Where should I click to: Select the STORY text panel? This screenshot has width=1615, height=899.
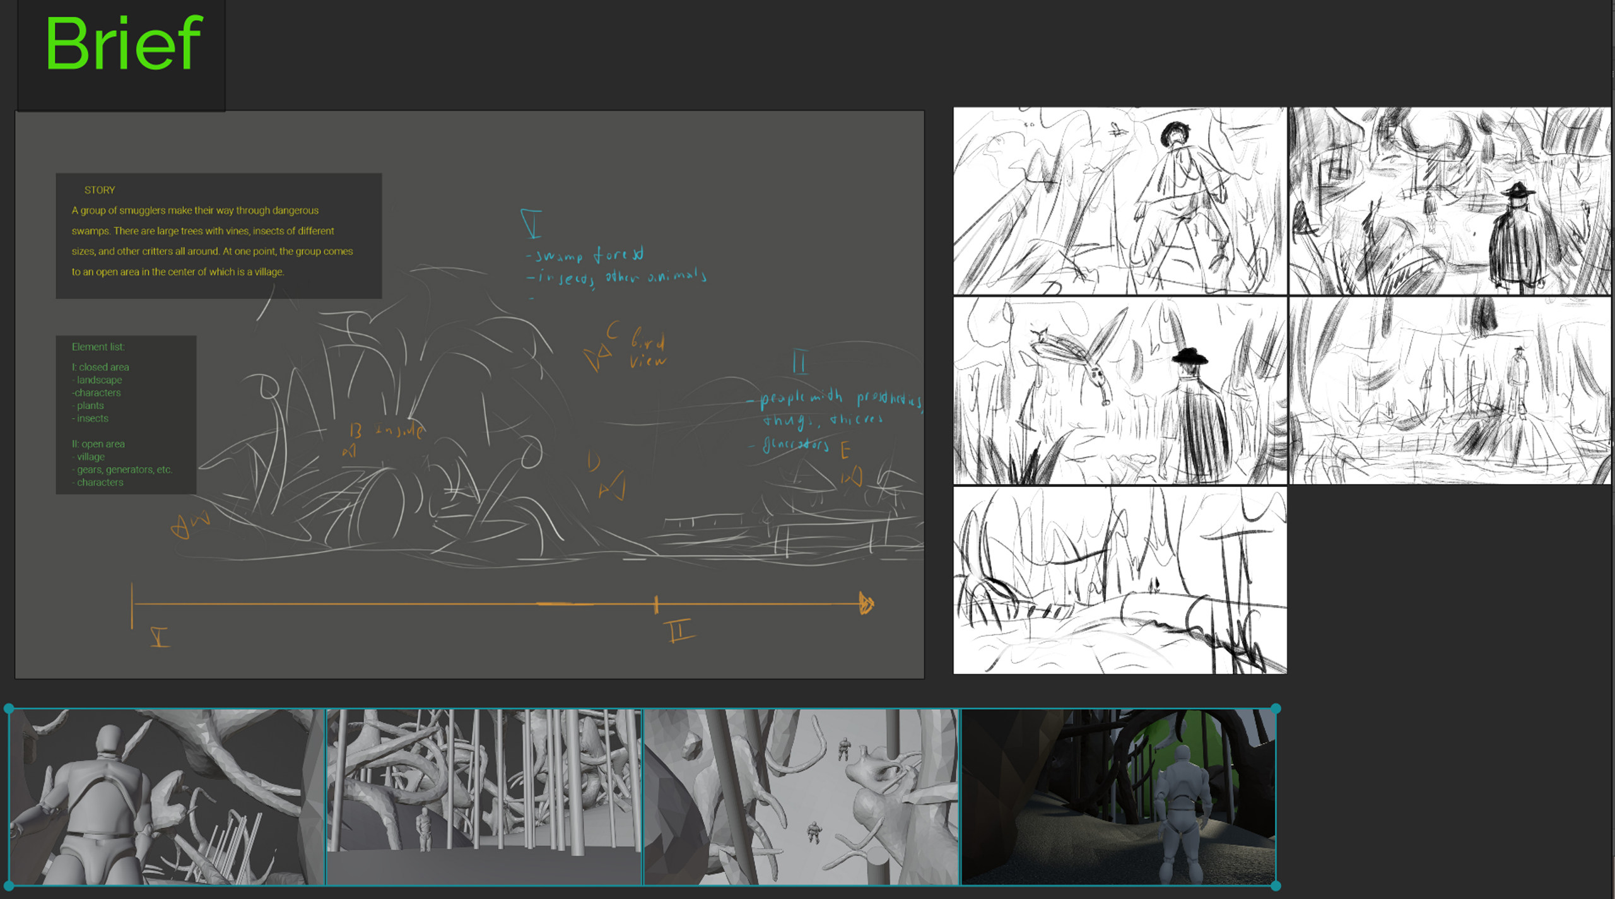coord(218,233)
